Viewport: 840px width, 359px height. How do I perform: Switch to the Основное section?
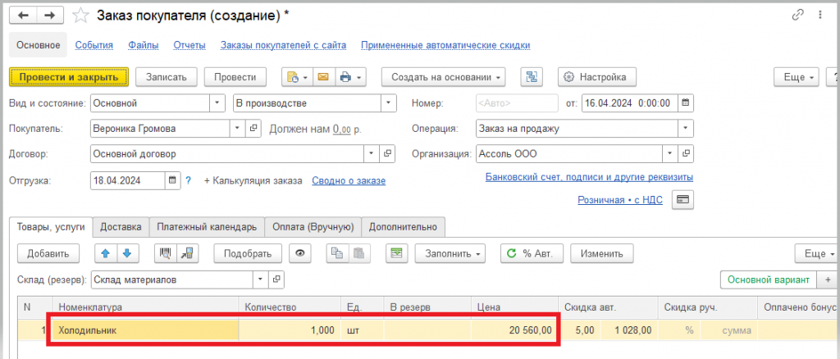tap(38, 45)
